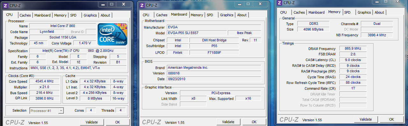
Task: Switch to Mainboard tab in left CPU-Z window
Action: (42, 15)
